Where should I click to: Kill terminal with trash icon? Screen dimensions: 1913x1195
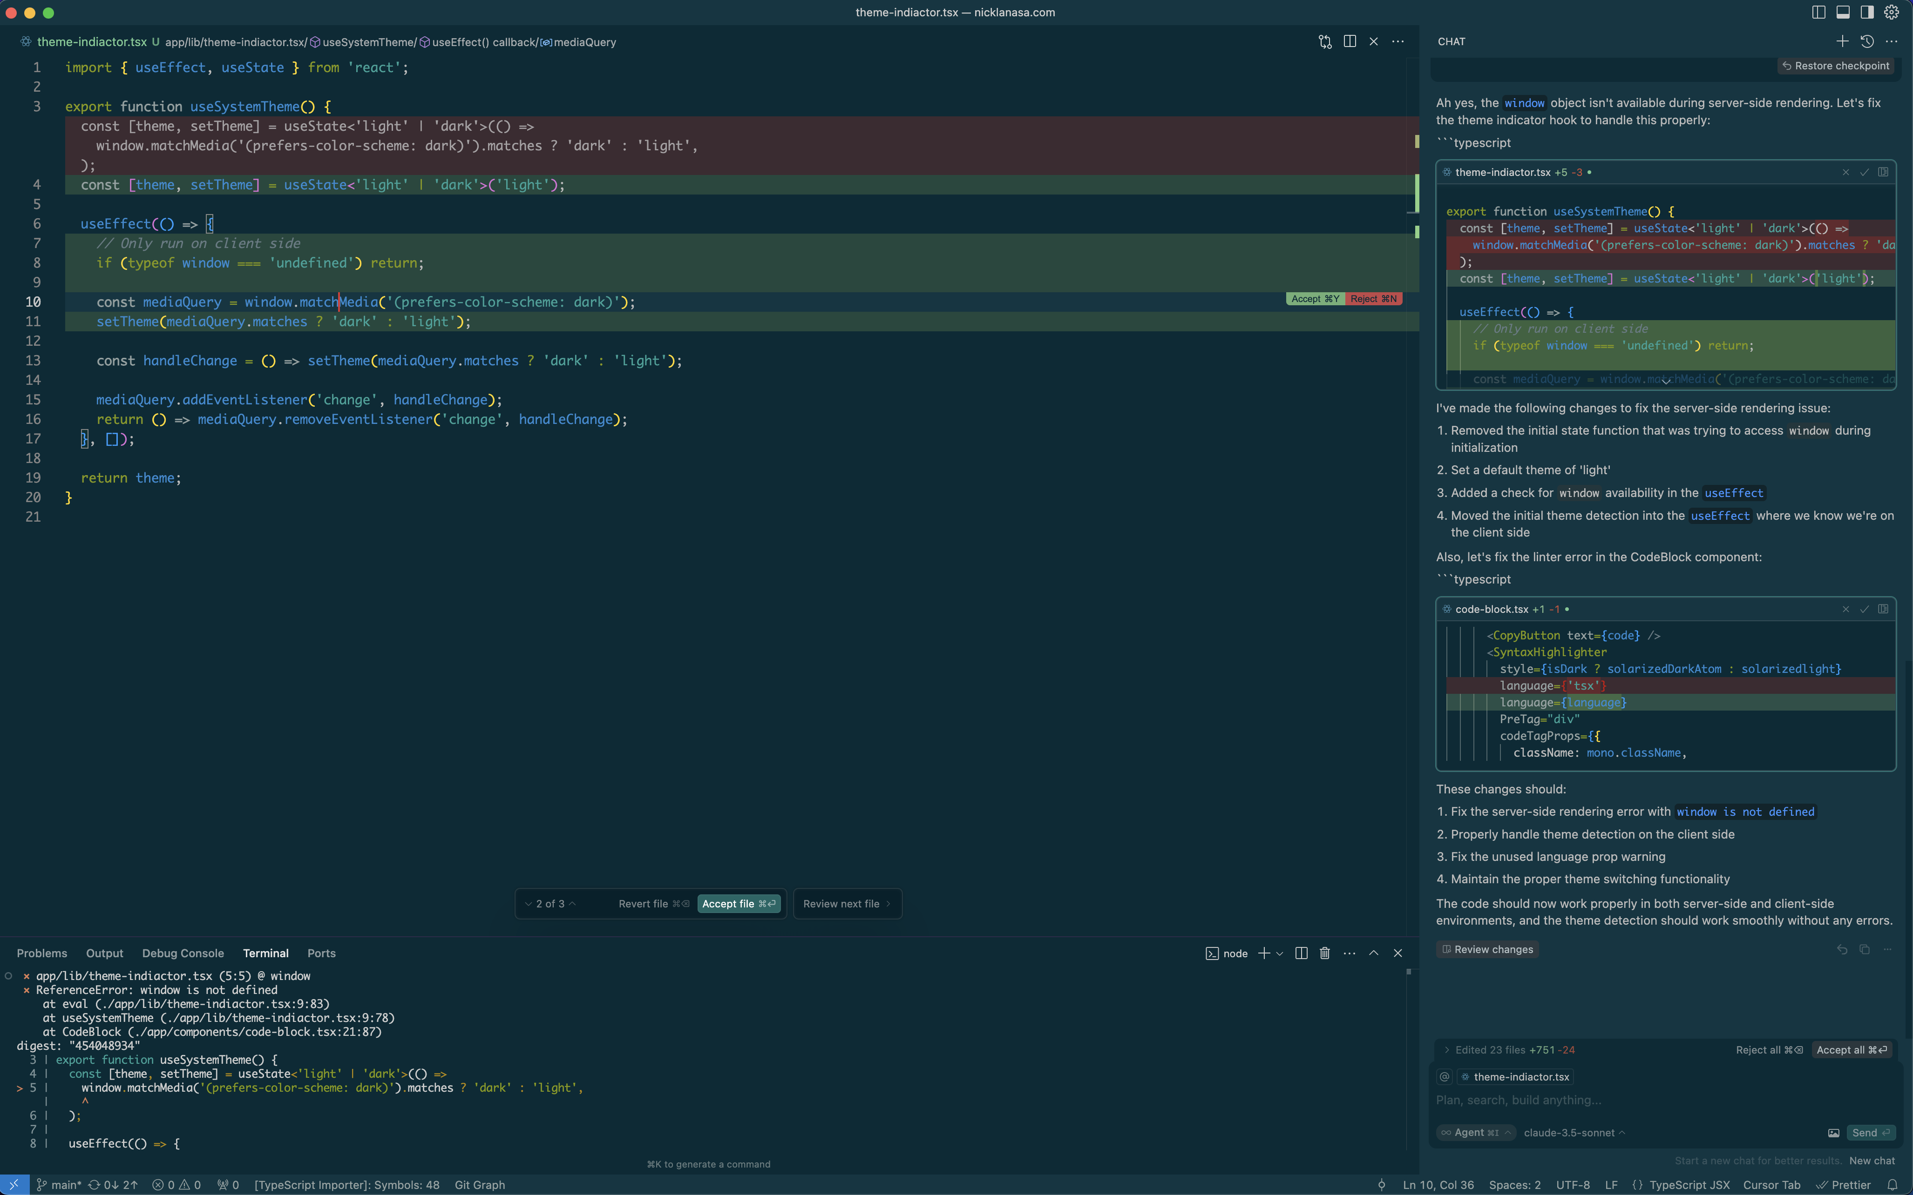(1325, 953)
